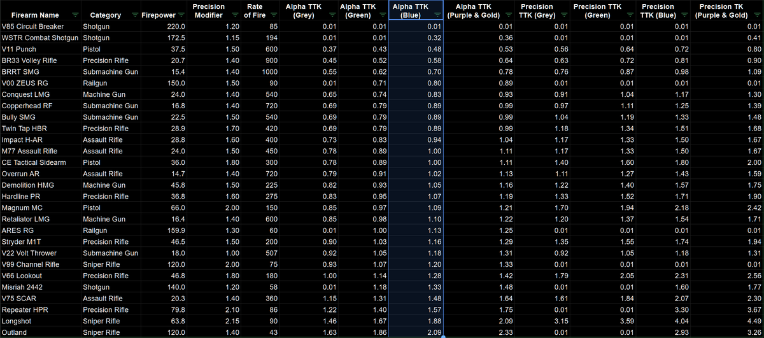Open the Alpha TTK (Grey) filter
764x338 pixels.
(332, 15)
